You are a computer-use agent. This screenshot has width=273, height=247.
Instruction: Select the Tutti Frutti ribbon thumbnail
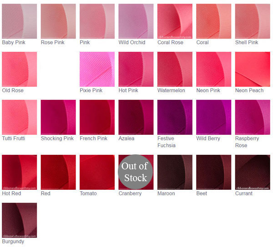pos(20,117)
